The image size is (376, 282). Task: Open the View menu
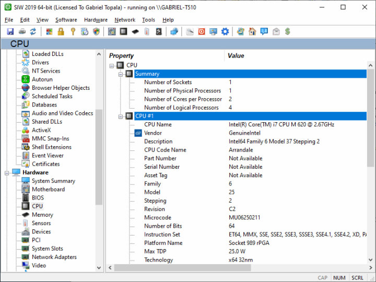click(x=42, y=20)
